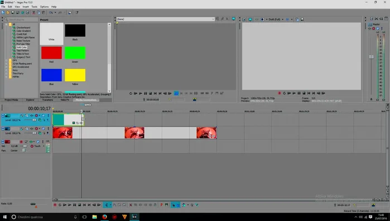Toggle Mute on video track 1

(x=44, y=116)
